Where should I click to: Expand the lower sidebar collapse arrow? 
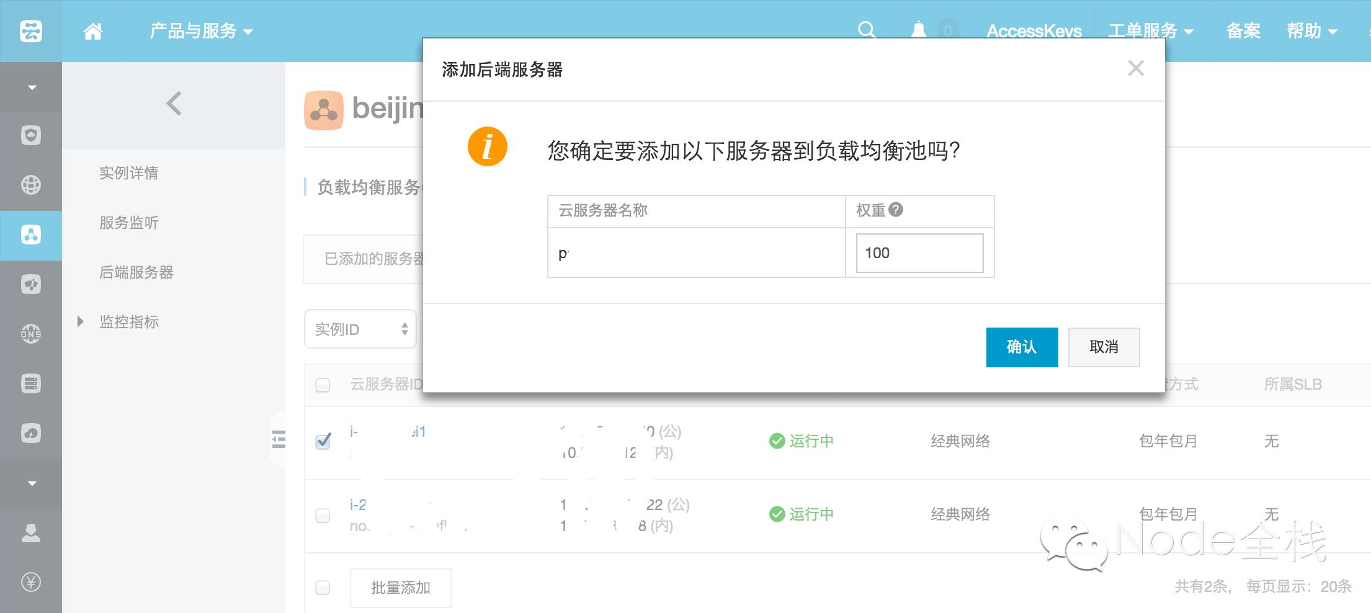tap(32, 483)
